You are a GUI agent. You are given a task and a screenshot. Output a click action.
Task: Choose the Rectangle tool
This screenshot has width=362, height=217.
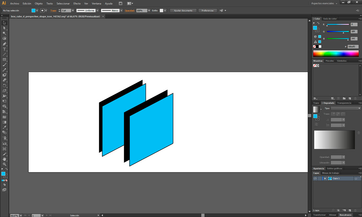coord(4,60)
